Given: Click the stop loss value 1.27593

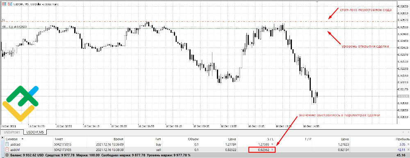Looking at the screenshot, I should [x=264, y=144].
